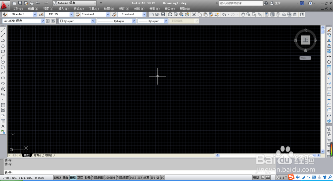This screenshot has width=333, height=181.
Task: Open the 修改(M) menu
Action: tap(139, 9)
